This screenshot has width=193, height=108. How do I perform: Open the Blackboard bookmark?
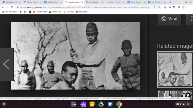[55, 12]
